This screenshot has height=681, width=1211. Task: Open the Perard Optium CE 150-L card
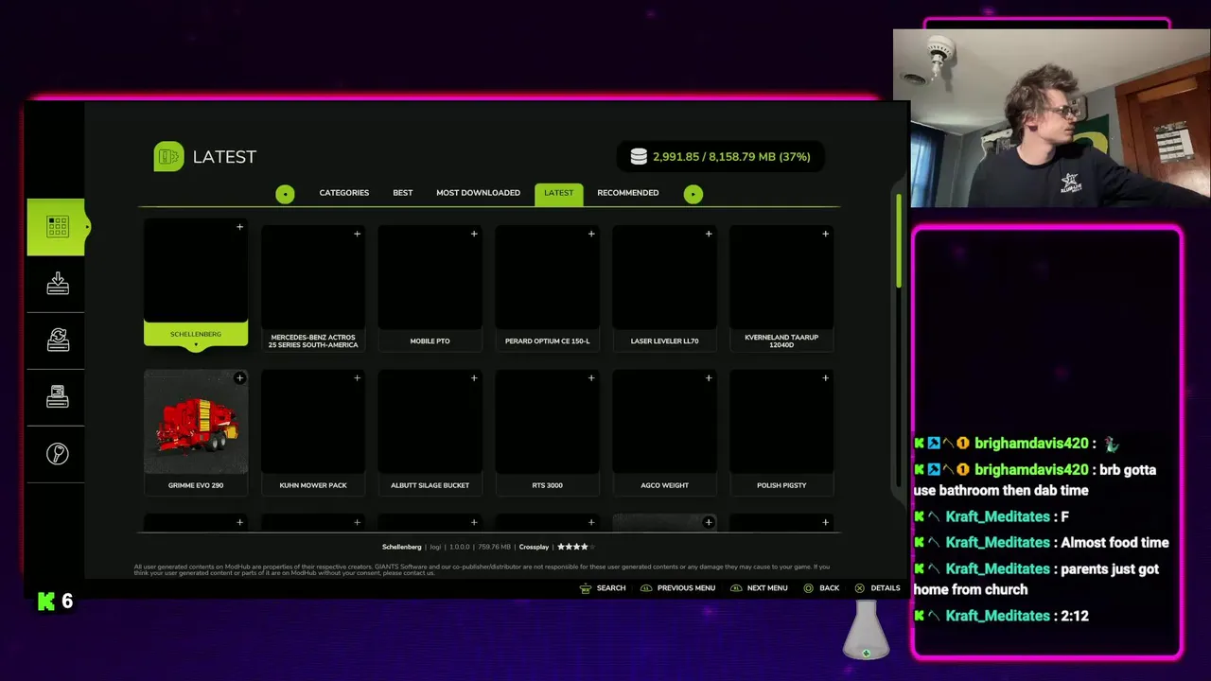point(548,288)
